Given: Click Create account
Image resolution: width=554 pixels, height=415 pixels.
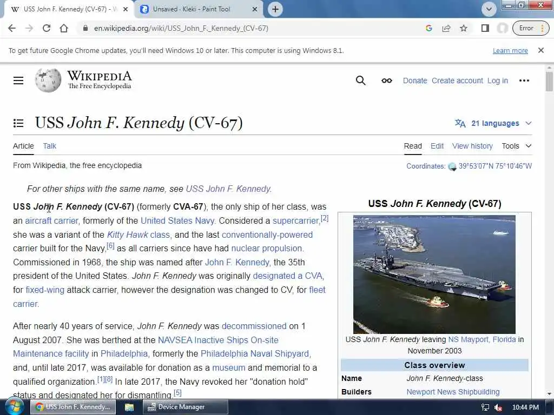Looking at the screenshot, I should [457, 81].
